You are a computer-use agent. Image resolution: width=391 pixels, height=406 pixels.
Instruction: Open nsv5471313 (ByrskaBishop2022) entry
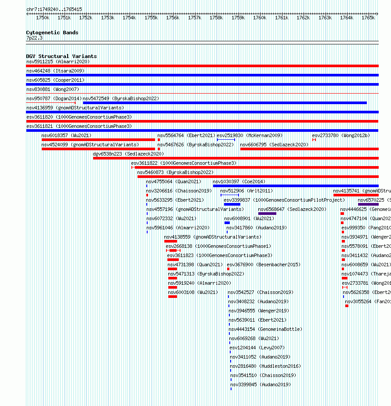(x=206, y=274)
